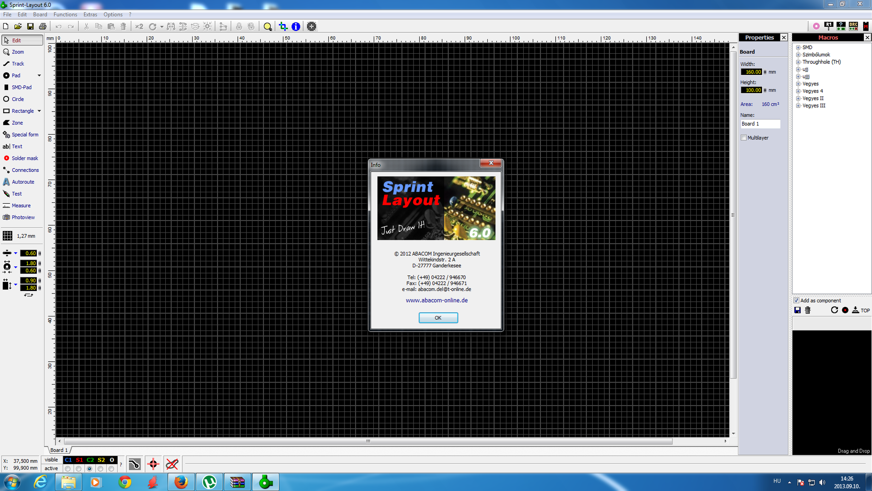Viewport: 872px width, 491px height.
Task: Open the Functions menu
Action: [65, 14]
